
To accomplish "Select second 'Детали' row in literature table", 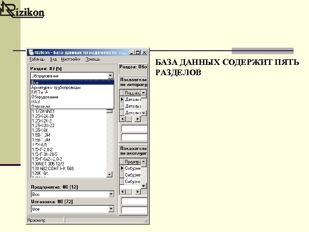I will [x=133, y=106].
